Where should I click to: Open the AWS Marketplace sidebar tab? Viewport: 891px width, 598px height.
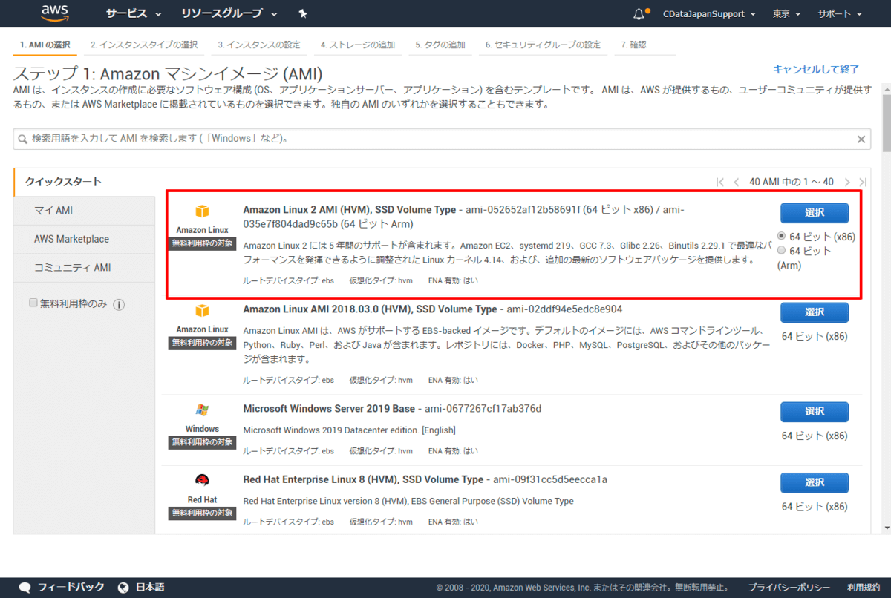coord(85,239)
